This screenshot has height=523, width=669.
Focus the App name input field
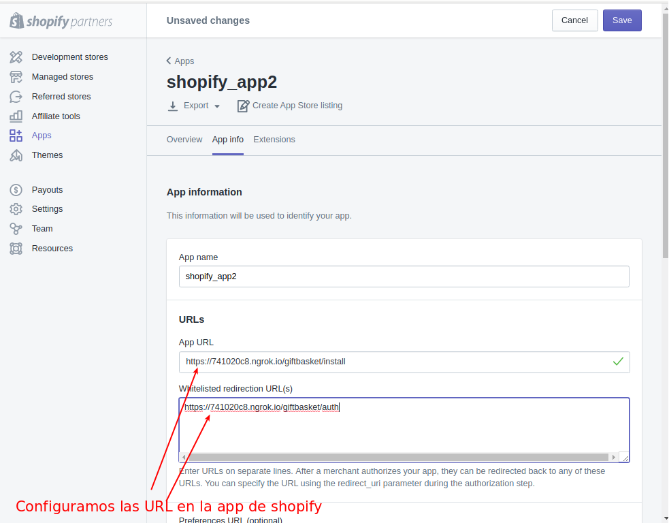[404, 276]
